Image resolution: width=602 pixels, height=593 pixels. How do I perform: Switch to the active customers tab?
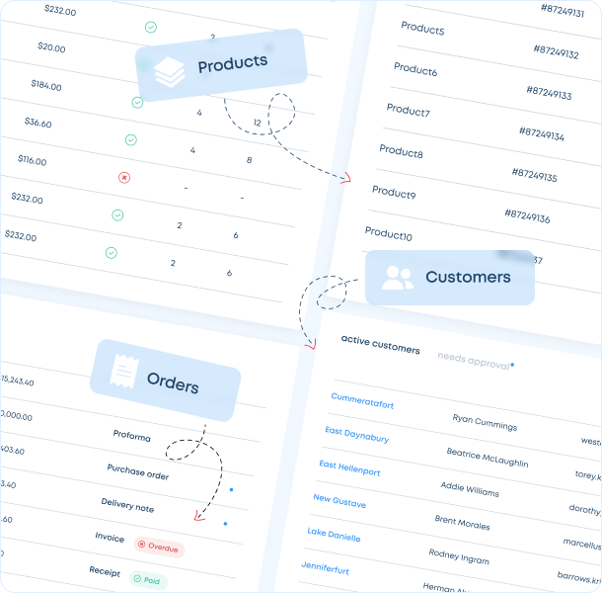[381, 345]
